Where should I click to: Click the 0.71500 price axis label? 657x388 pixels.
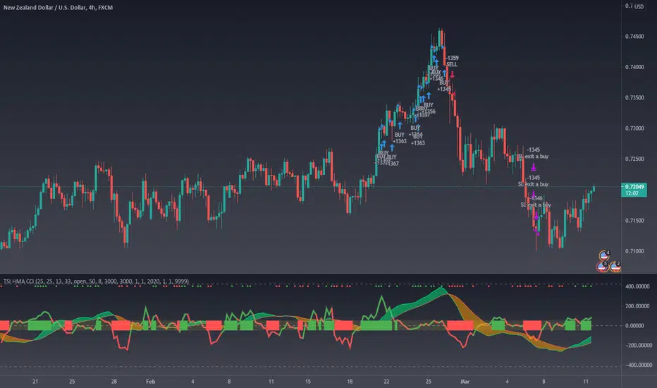tap(634, 221)
